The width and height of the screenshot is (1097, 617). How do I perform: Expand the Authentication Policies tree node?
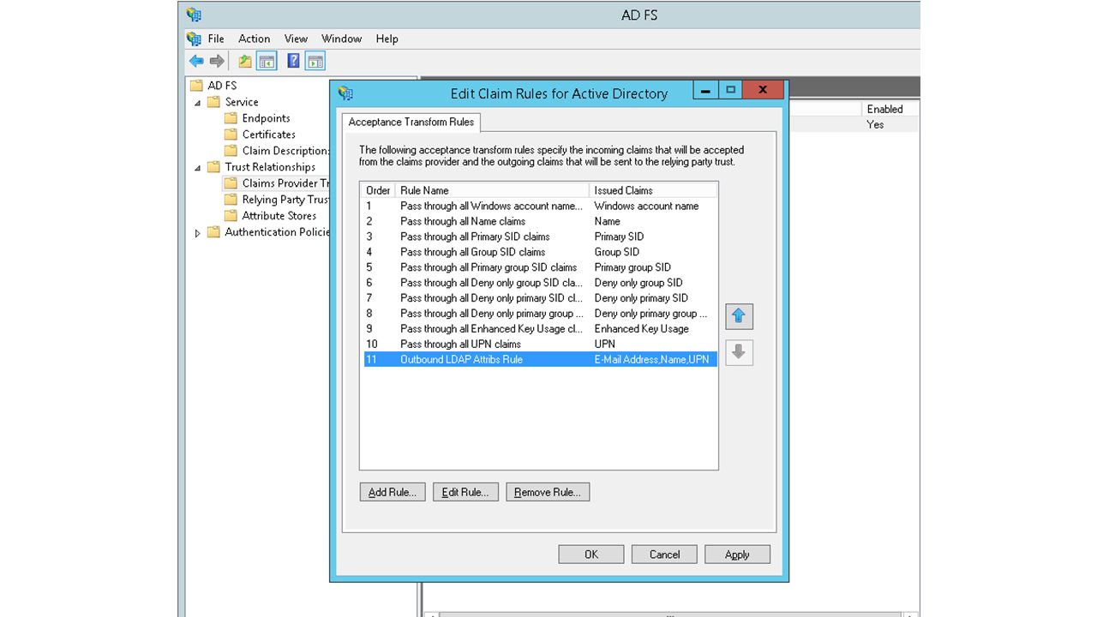pyautogui.click(x=198, y=232)
